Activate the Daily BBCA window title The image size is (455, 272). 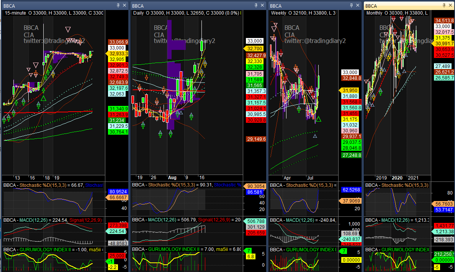click(x=138, y=6)
